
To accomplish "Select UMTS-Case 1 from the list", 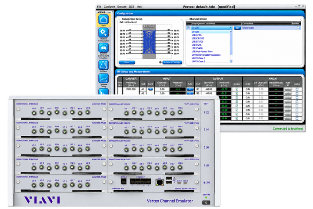I will 210,58.
